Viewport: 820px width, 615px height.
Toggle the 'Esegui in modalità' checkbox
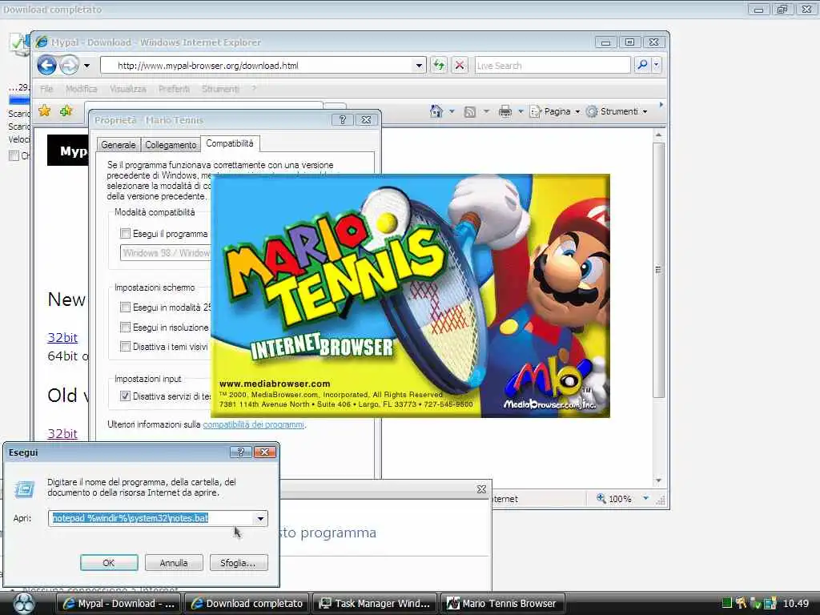tap(125, 307)
